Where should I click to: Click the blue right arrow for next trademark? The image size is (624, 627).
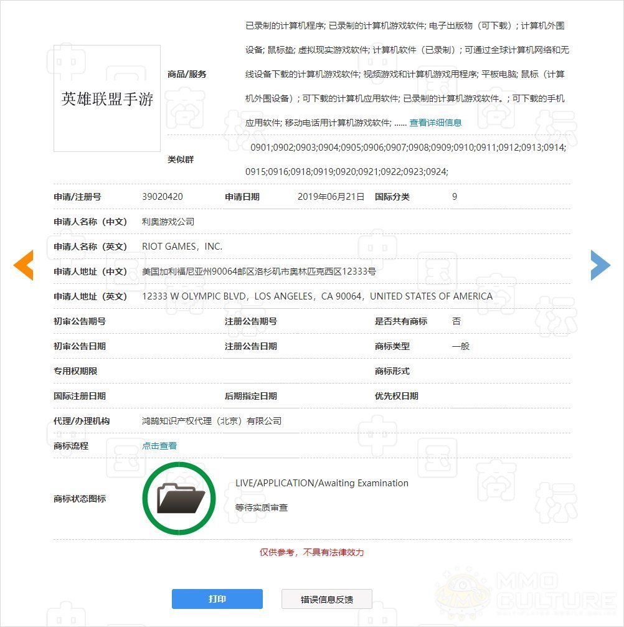point(600,266)
